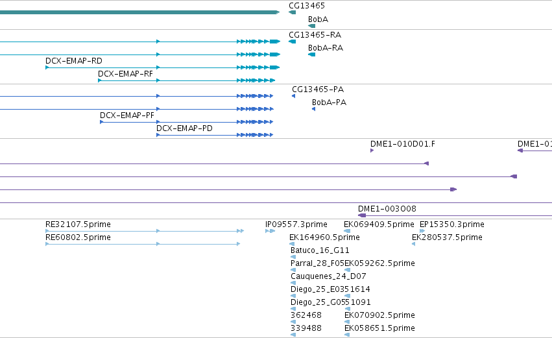Viewport: 552px width, 338px height.
Task: Select the BobA-RA transcript arrow glyph
Action: click(311, 54)
